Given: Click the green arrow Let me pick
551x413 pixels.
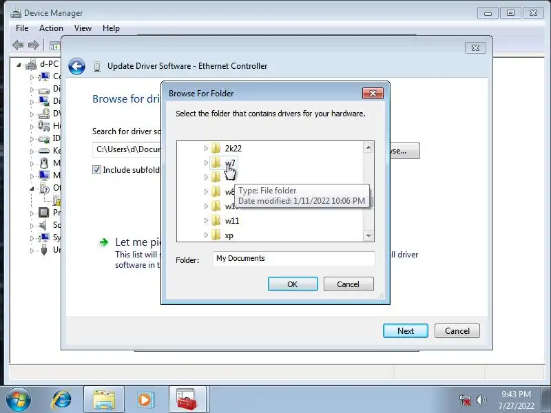Looking at the screenshot, I should click(x=104, y=242).
